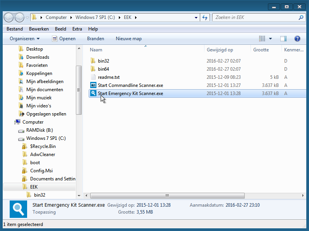This screenshot has height=231, width=309.
Task: Select Desktop in the navigation tree
Action: coord(34,49)
